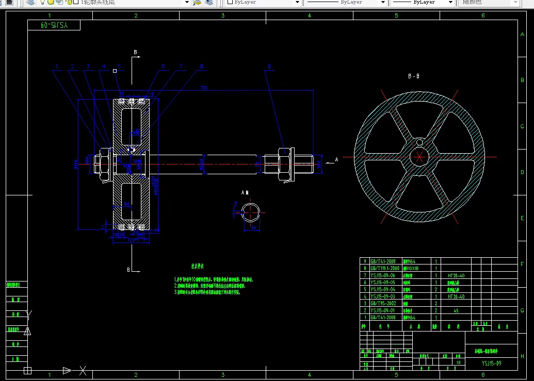The image size is (534, 381).
Task: Click zone letter A on right border
Action: (522, 34)
